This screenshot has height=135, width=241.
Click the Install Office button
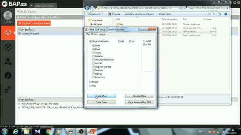102,96
